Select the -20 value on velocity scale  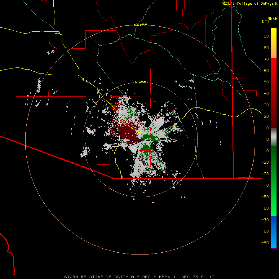click(x=265, y=162)
